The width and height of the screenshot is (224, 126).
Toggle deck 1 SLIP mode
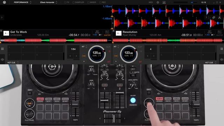tap(108, 47)
